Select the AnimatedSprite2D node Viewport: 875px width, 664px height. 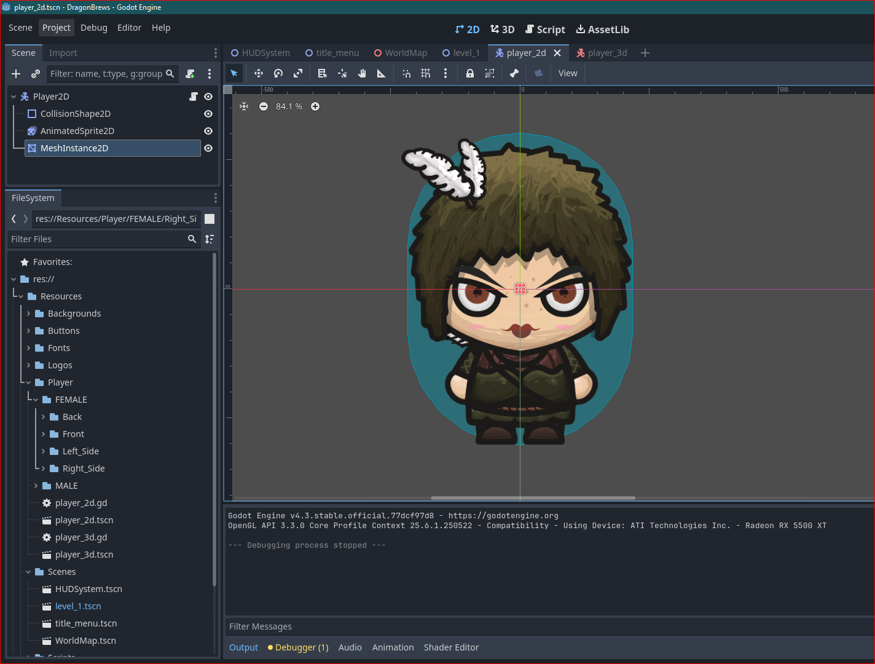point(77,131)
